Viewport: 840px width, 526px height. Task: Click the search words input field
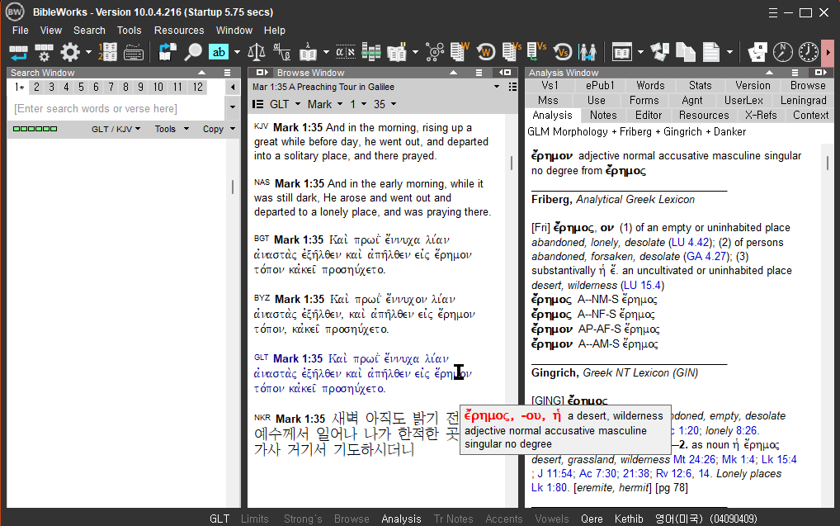click(x=116, y=108)
